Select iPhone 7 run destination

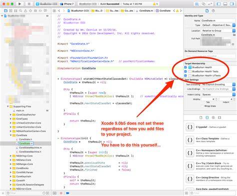pos(67,4)
